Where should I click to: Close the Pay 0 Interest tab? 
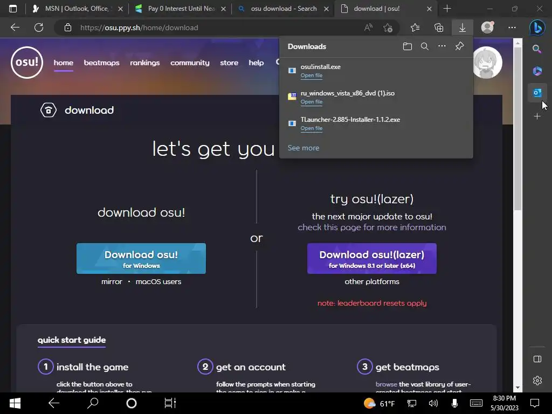(223, 9)
